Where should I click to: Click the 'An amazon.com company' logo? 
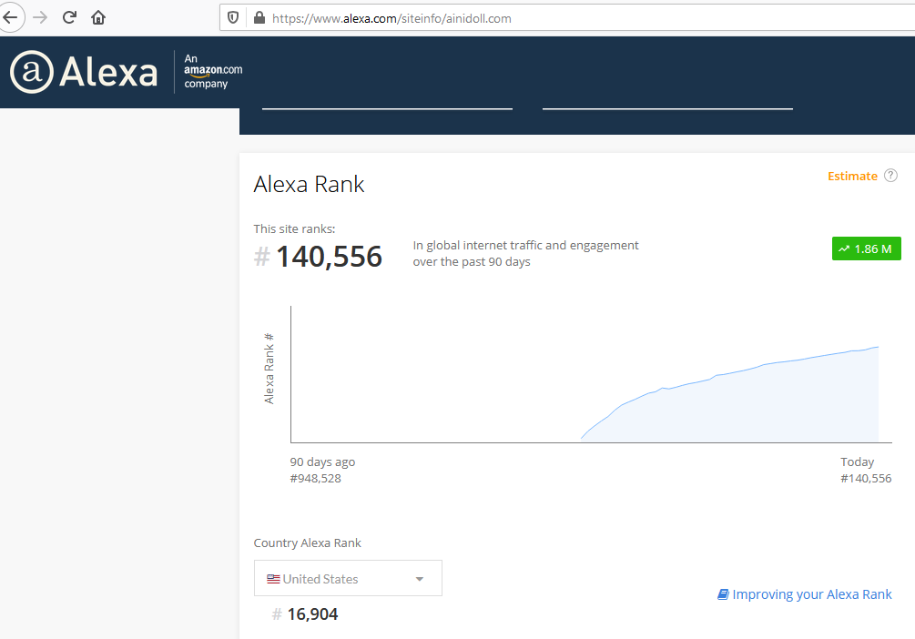(212, 71)
